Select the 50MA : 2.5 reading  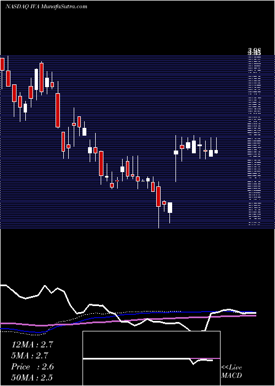click(x=32, y=378)
